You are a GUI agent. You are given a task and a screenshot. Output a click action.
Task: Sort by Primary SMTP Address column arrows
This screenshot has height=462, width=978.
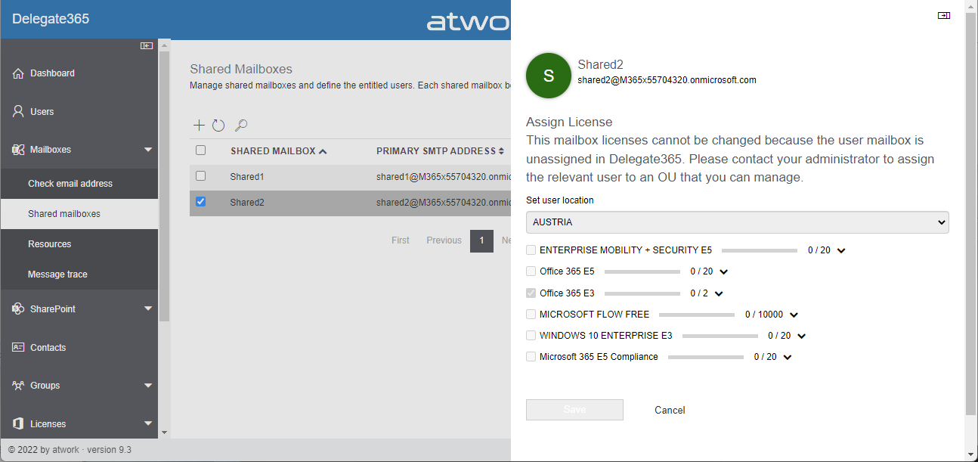pos(501,151)
